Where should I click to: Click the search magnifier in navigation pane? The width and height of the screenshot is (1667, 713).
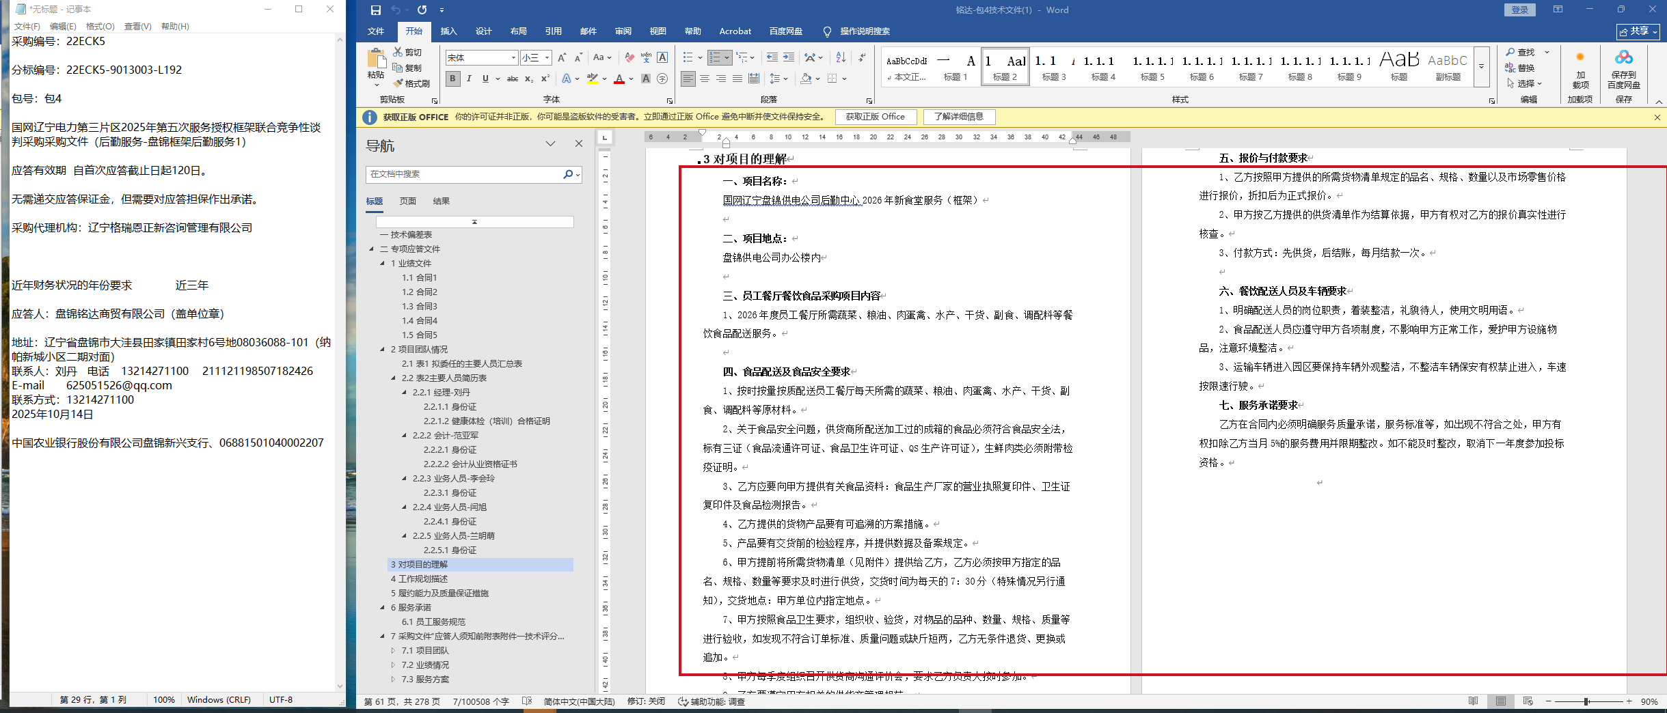567,174
